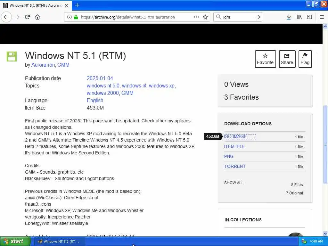
Task: Click the search magnifier icon
Action: pos(218,17)
